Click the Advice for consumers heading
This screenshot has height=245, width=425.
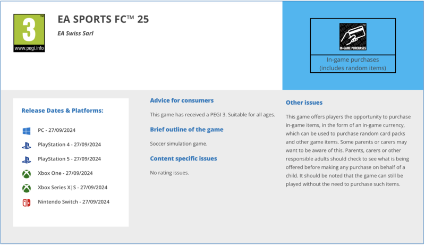[182, 100]
